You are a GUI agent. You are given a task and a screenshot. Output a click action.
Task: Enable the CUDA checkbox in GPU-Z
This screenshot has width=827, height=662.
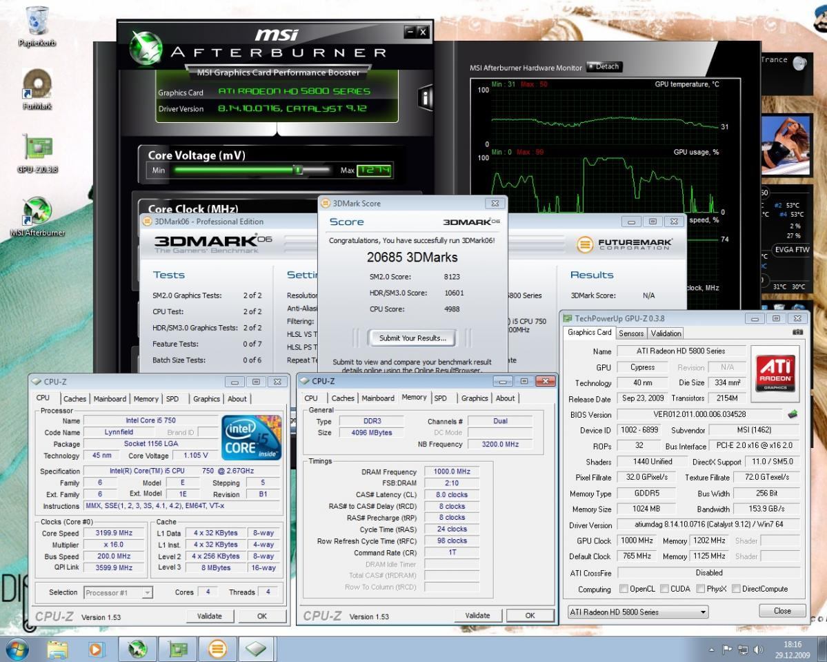click(x=664, y=589)
